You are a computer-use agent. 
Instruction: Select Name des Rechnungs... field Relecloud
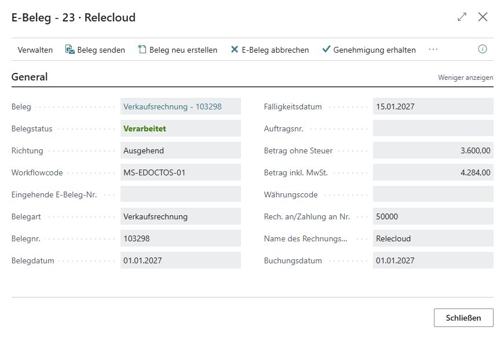click(x=433, y=238)
